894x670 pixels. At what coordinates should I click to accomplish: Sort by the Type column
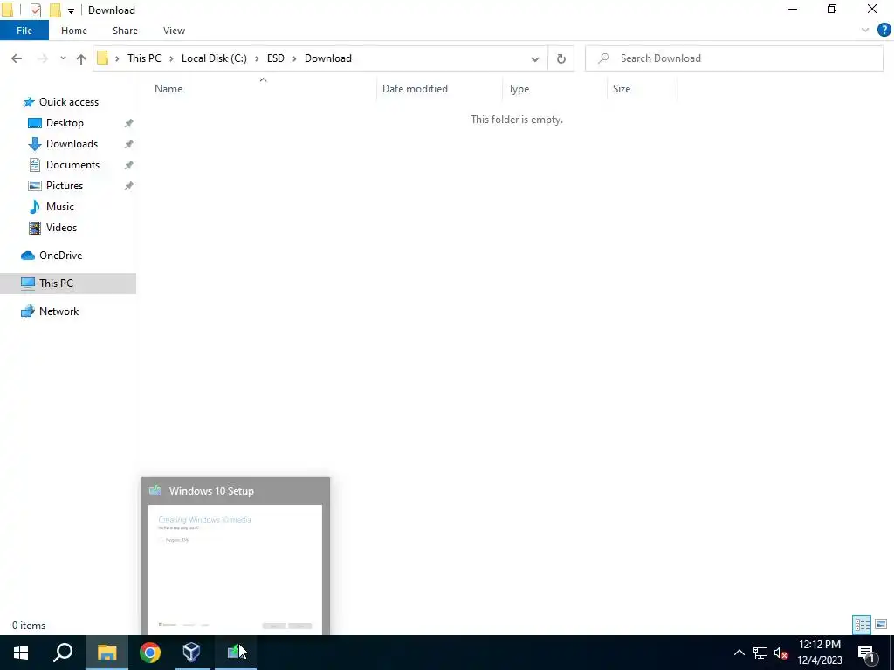(x=519, y=89)
